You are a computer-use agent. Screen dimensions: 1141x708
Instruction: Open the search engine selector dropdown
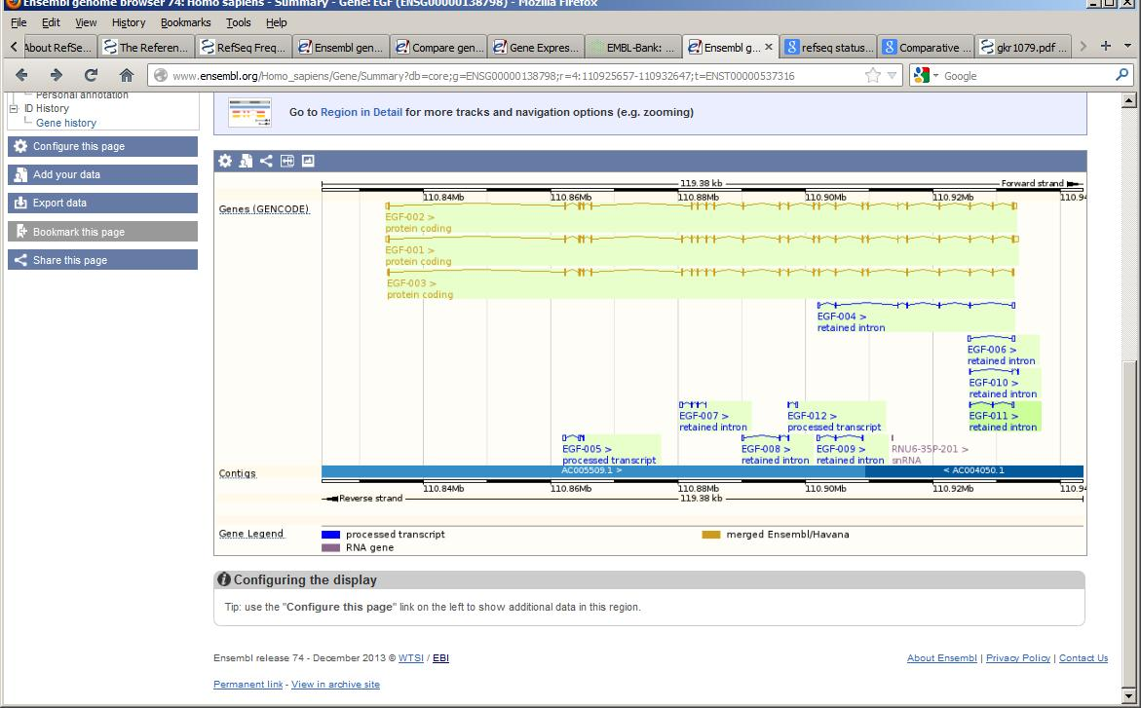pos(935,76)
